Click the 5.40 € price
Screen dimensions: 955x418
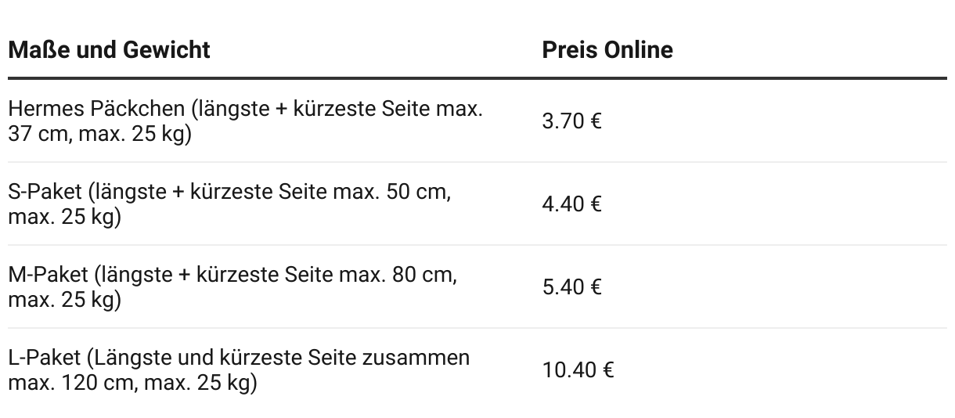pyautogui.click(x=571, y=287)
